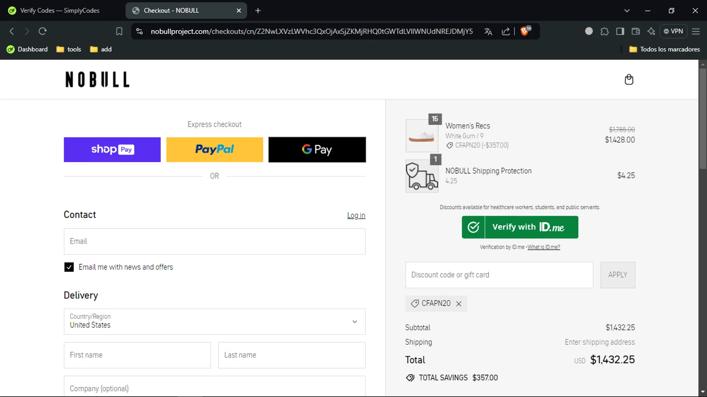Click the globe icon in toolbar
This screenshot has width=707, height=397.
589,31
